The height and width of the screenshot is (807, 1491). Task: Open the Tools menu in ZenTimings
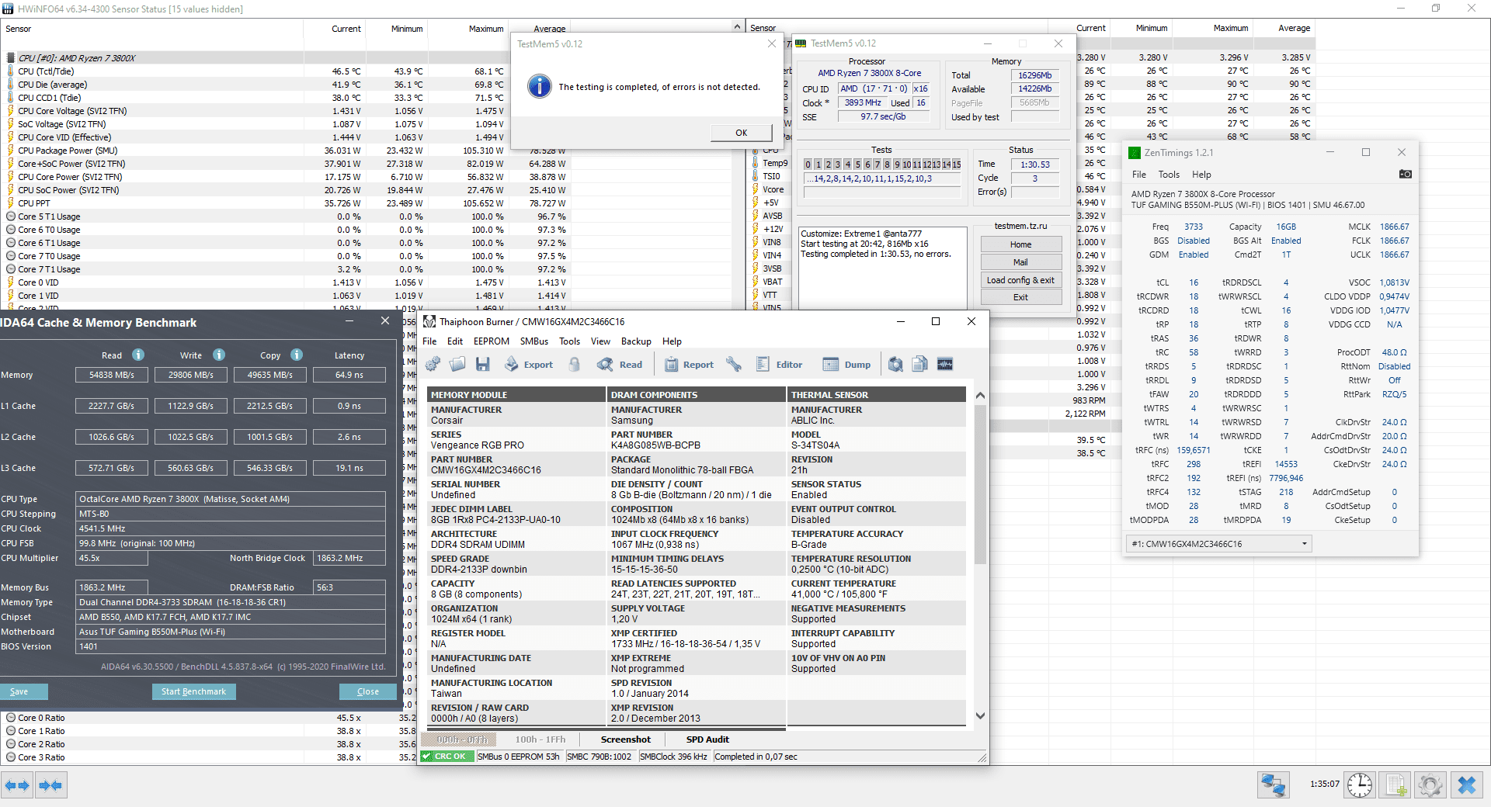click(1169, 175)
